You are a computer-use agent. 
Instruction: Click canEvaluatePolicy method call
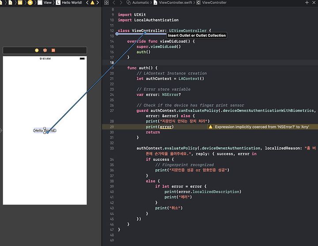[198, 111]
